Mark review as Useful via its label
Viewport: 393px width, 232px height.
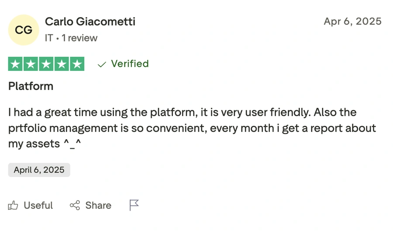pos(38,205)
